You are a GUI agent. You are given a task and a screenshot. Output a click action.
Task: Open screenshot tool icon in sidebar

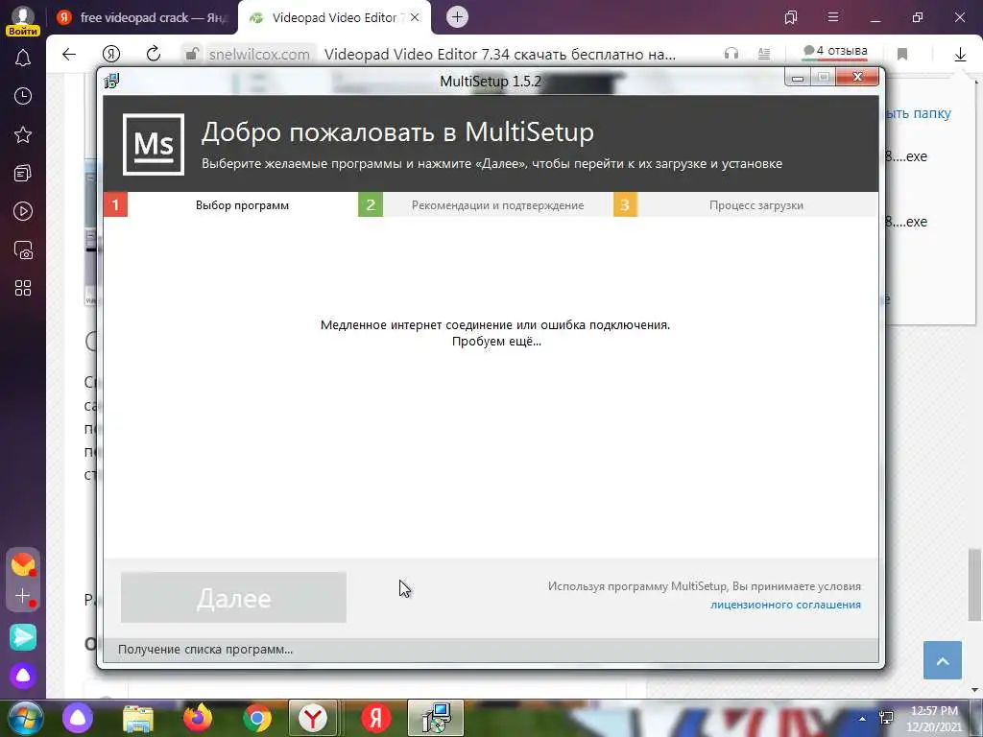point(23,250)
